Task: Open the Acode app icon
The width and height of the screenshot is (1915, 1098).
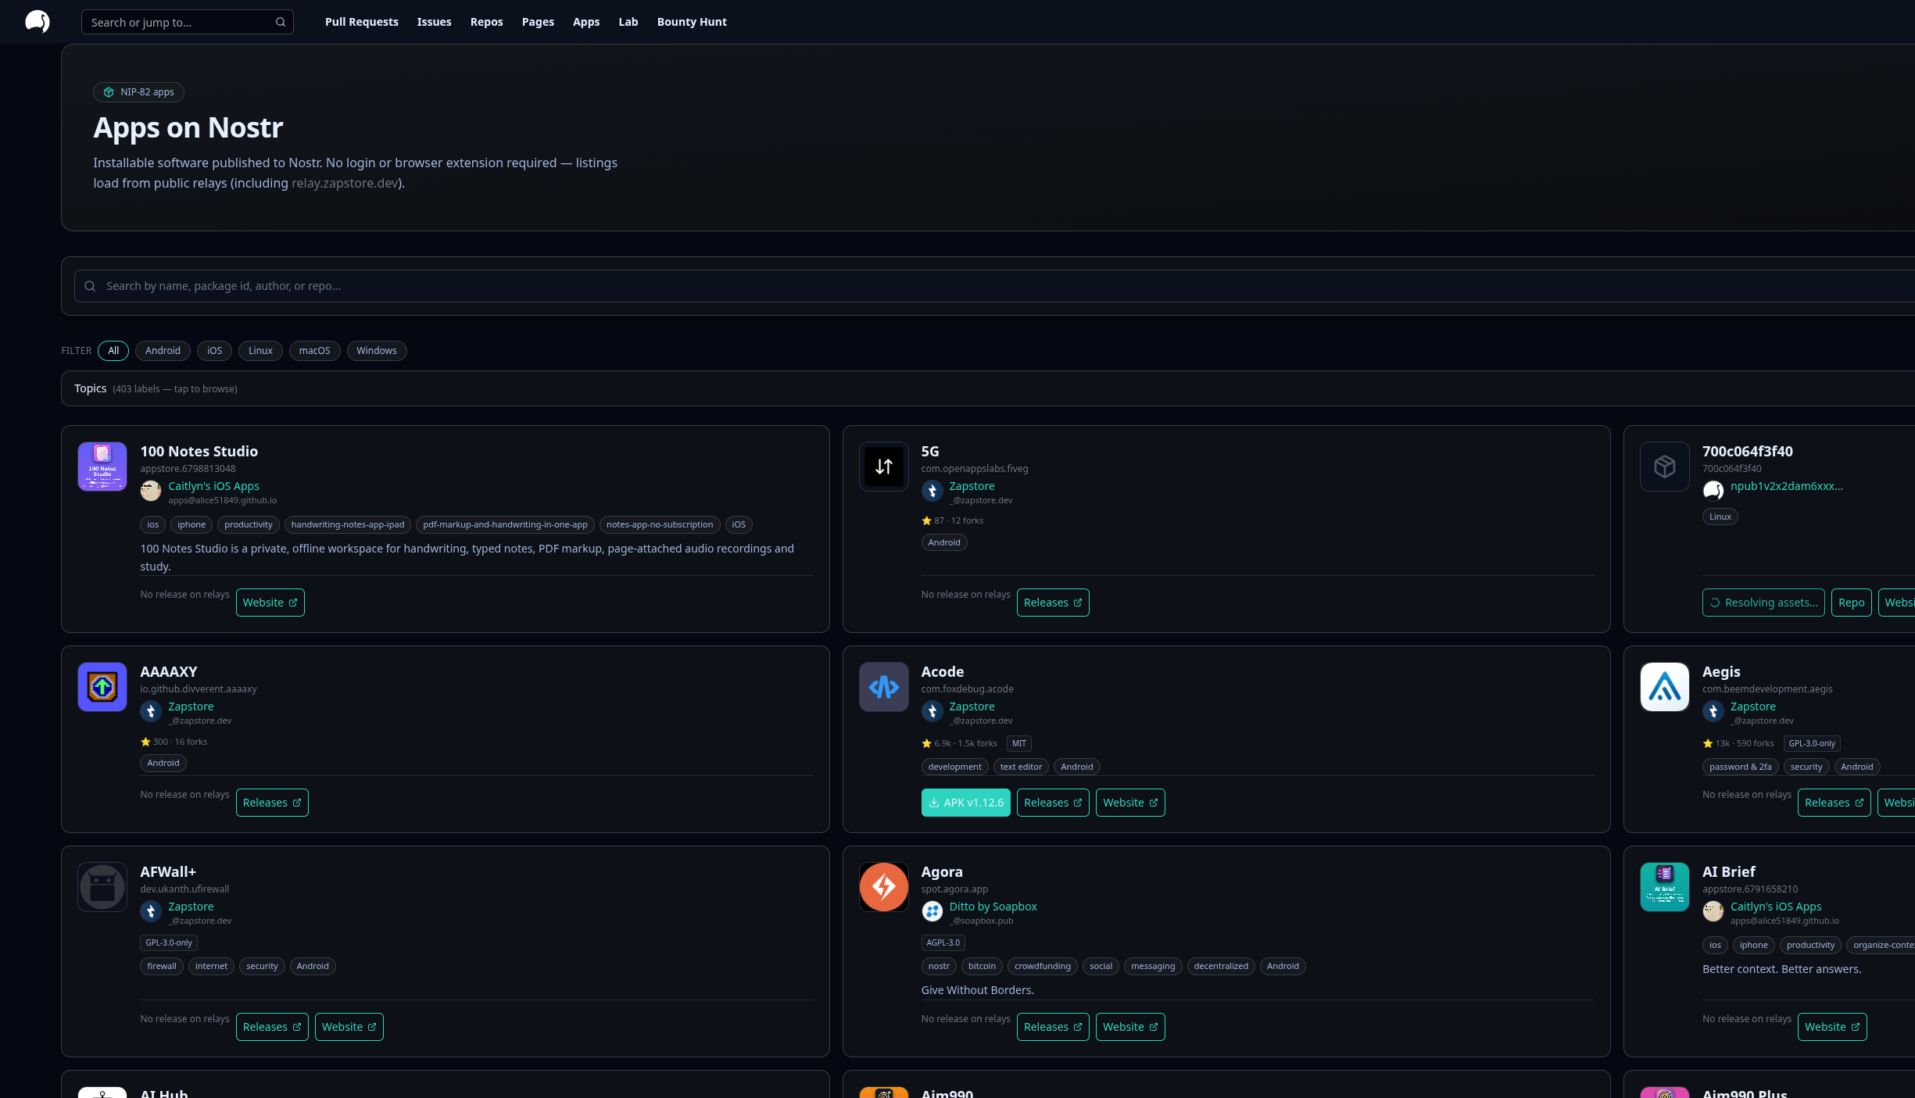Action: 883,687
